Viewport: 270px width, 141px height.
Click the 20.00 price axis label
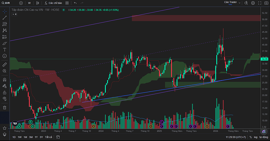tap(265, 95)
